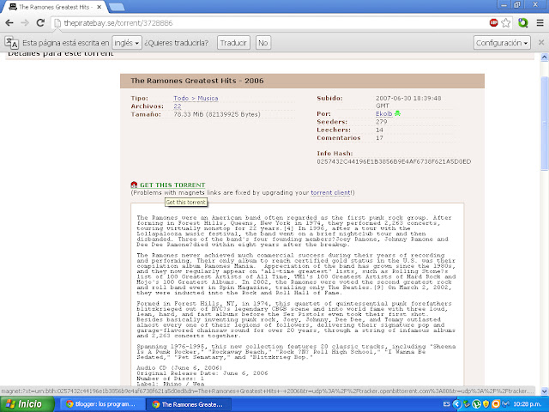This screenshot has width=549, height=412.
Task: Click the orange circle tray icon
Action: (x=496, y=404)
